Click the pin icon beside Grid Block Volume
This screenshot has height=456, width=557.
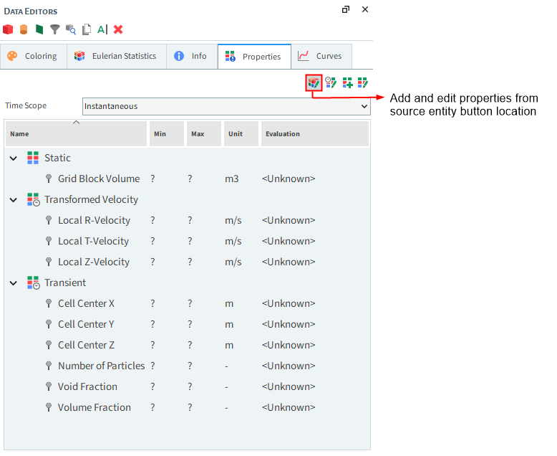coord(49,179)
